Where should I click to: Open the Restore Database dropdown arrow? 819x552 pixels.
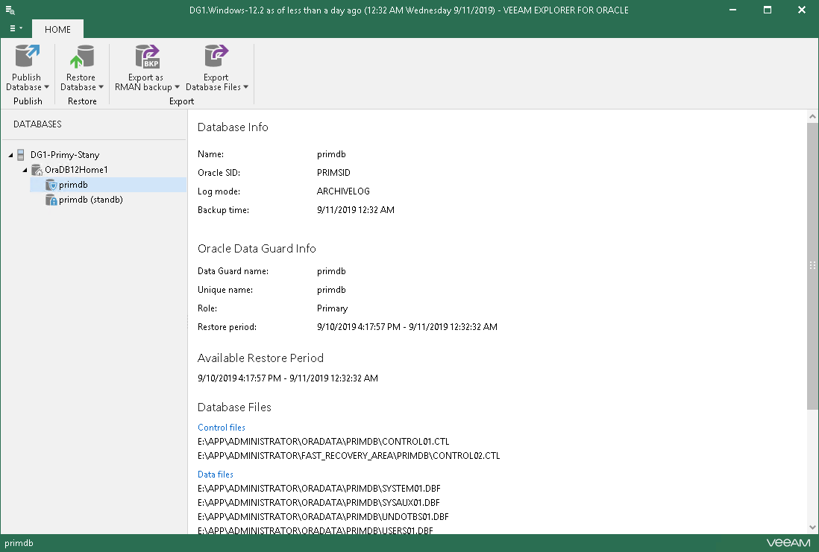tap(101, 87)
